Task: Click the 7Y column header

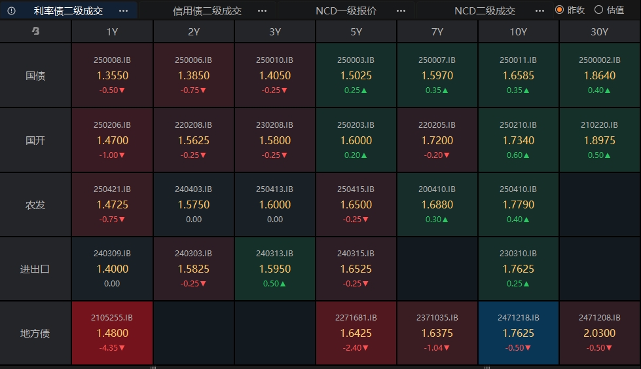Action: pyautogui.click(x=437, y=31)
